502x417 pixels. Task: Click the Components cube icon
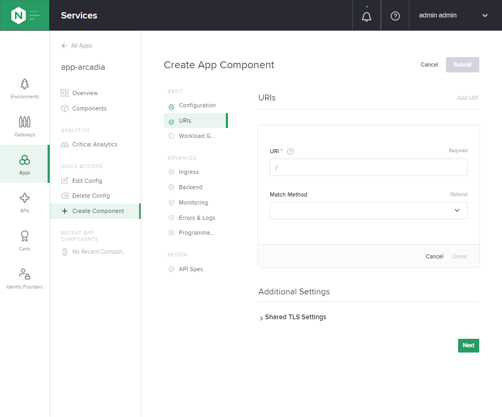[x=65, y=108]
